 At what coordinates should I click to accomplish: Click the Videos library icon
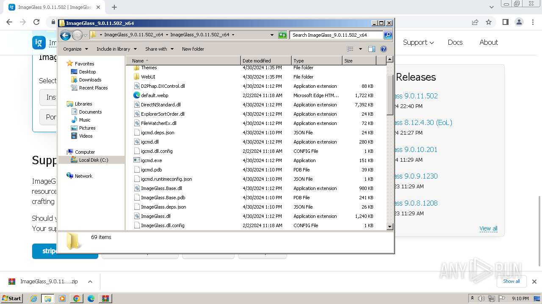[x=74, y=136]
